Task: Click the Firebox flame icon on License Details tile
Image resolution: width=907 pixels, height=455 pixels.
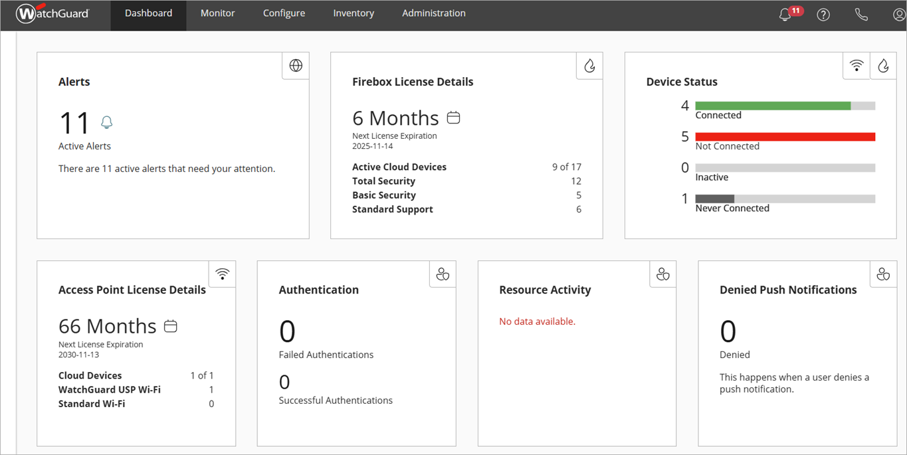Action: coord(589,65)
